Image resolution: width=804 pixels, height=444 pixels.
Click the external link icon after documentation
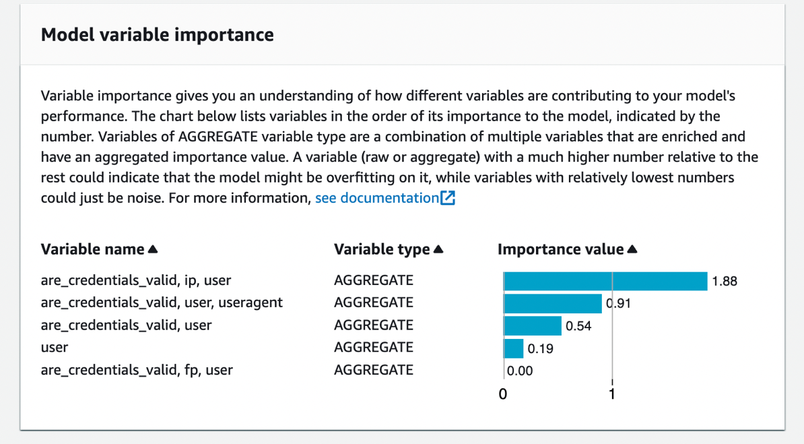448,198
